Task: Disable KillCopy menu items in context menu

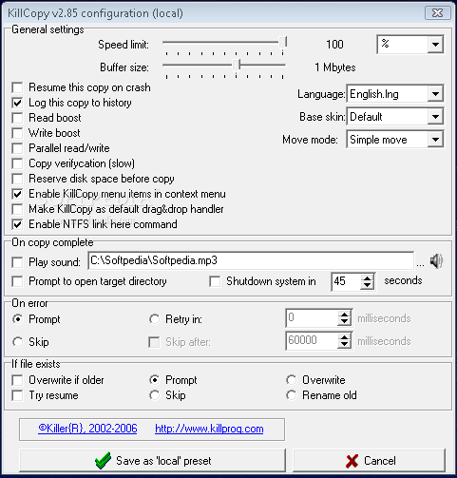Action: point(17,194)
